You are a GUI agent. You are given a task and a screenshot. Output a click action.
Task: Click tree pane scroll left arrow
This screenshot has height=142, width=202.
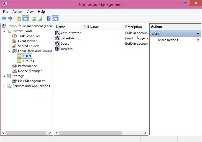click(x=3, y=133)
